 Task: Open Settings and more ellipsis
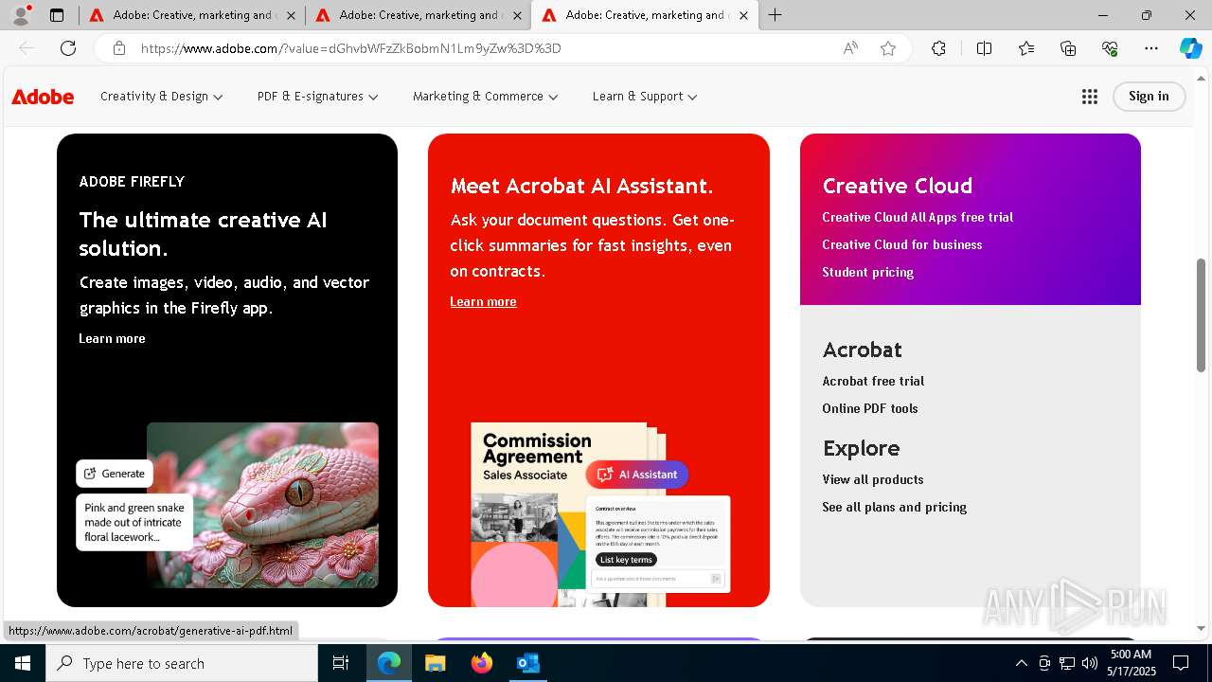pos(1151,48)
